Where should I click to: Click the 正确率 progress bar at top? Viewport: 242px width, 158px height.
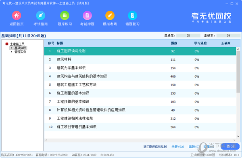[x=228, y=36]
